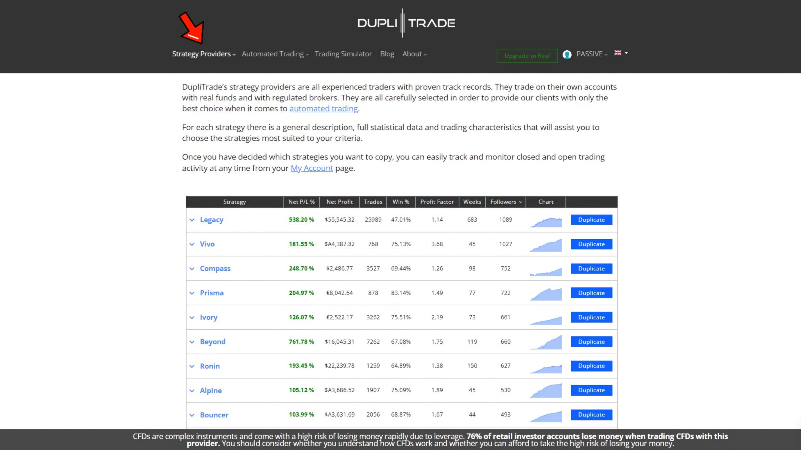
Task: Open the About menu
Action: (414, 54)
